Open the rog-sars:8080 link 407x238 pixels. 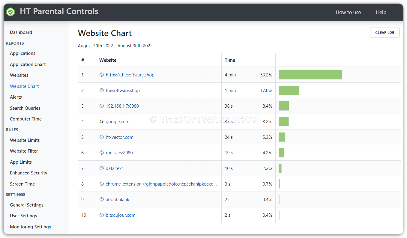(x=119, y=153)
